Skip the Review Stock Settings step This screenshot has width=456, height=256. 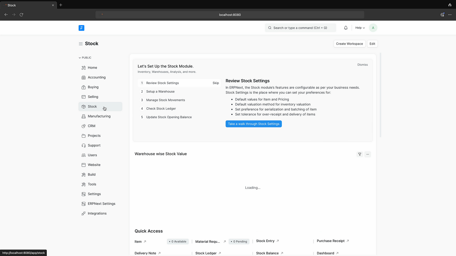tap(215, 83)
